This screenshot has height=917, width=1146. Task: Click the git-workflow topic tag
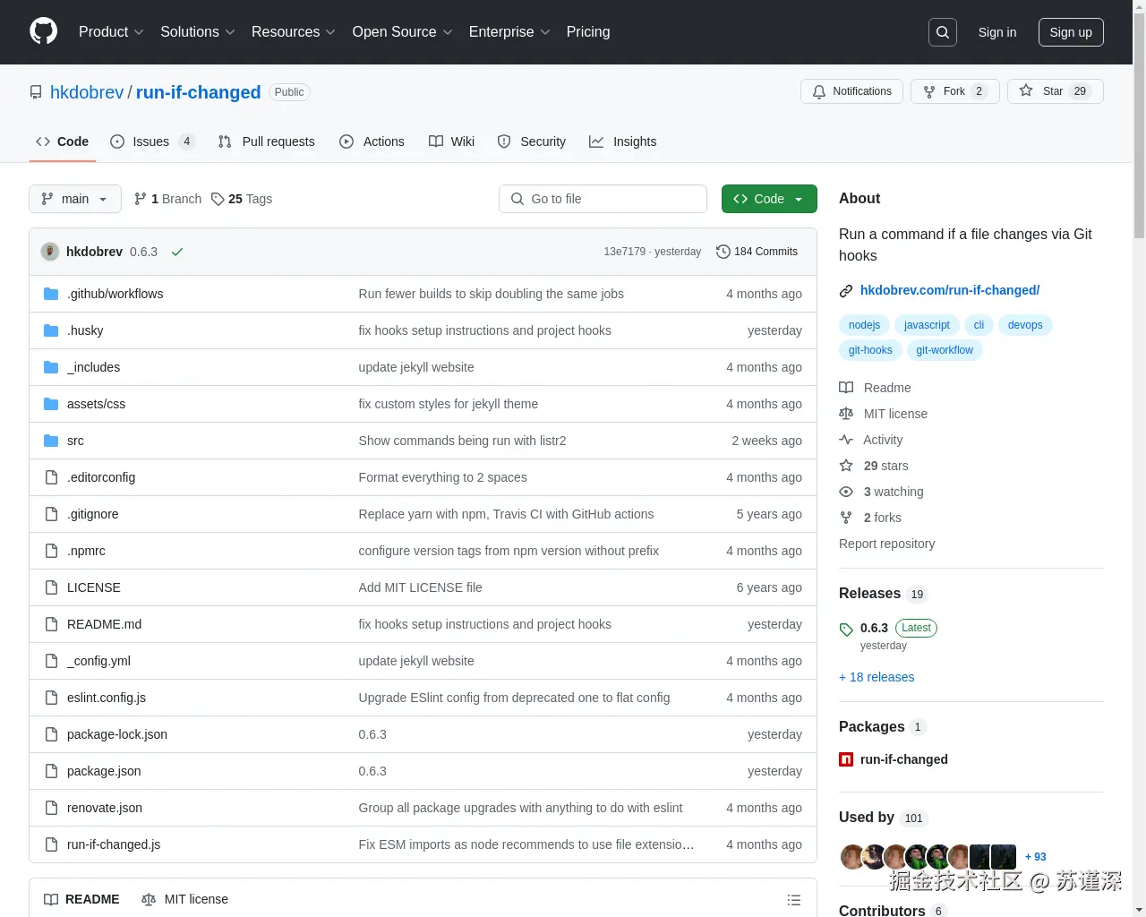(944, 350)
